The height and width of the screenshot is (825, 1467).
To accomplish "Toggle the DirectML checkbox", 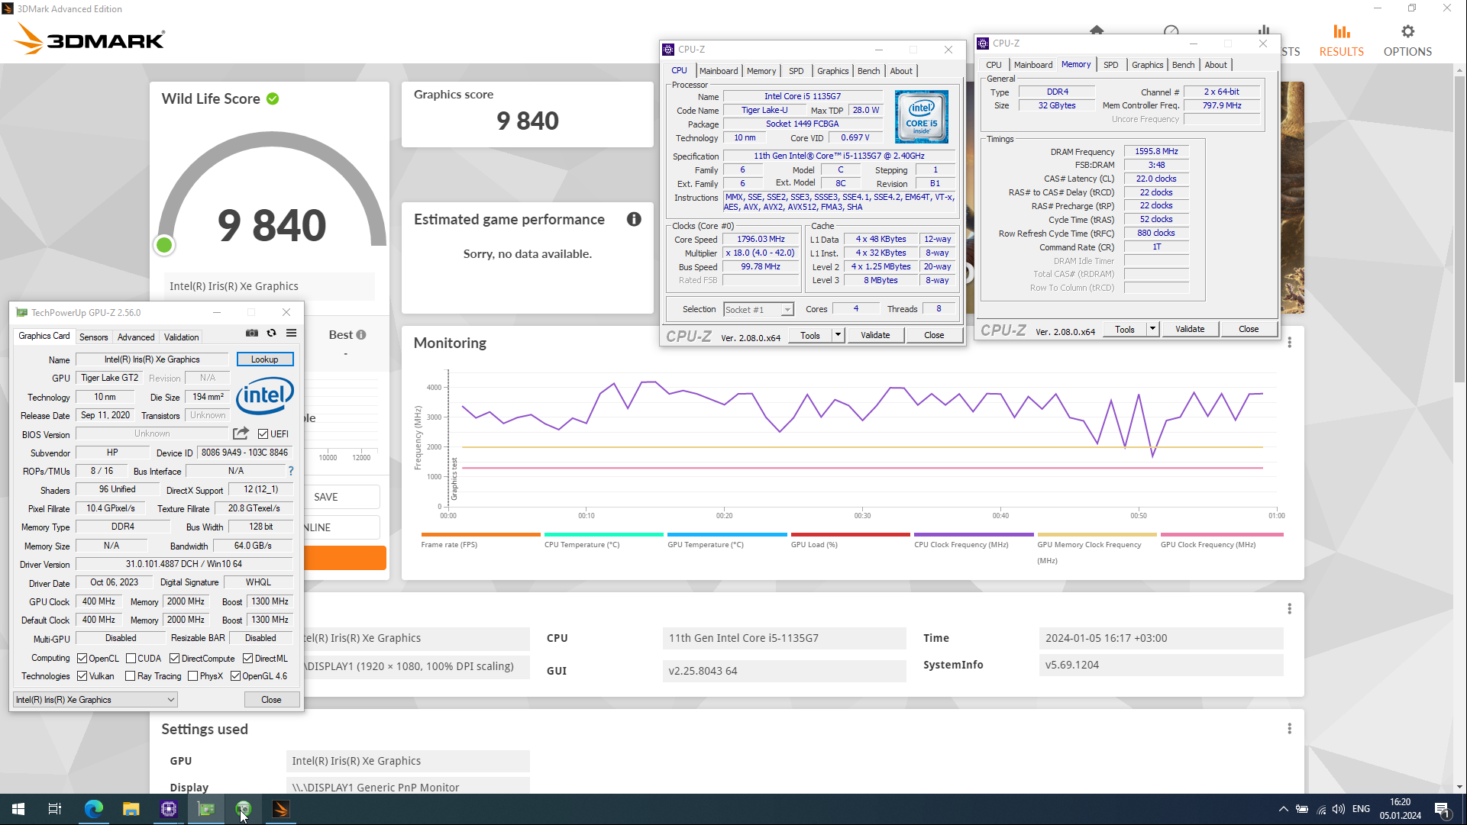I will [248, 659].
